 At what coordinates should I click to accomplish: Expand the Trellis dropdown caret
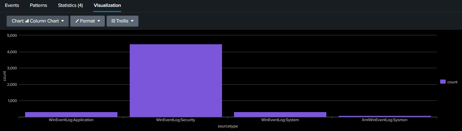(132, 21)
